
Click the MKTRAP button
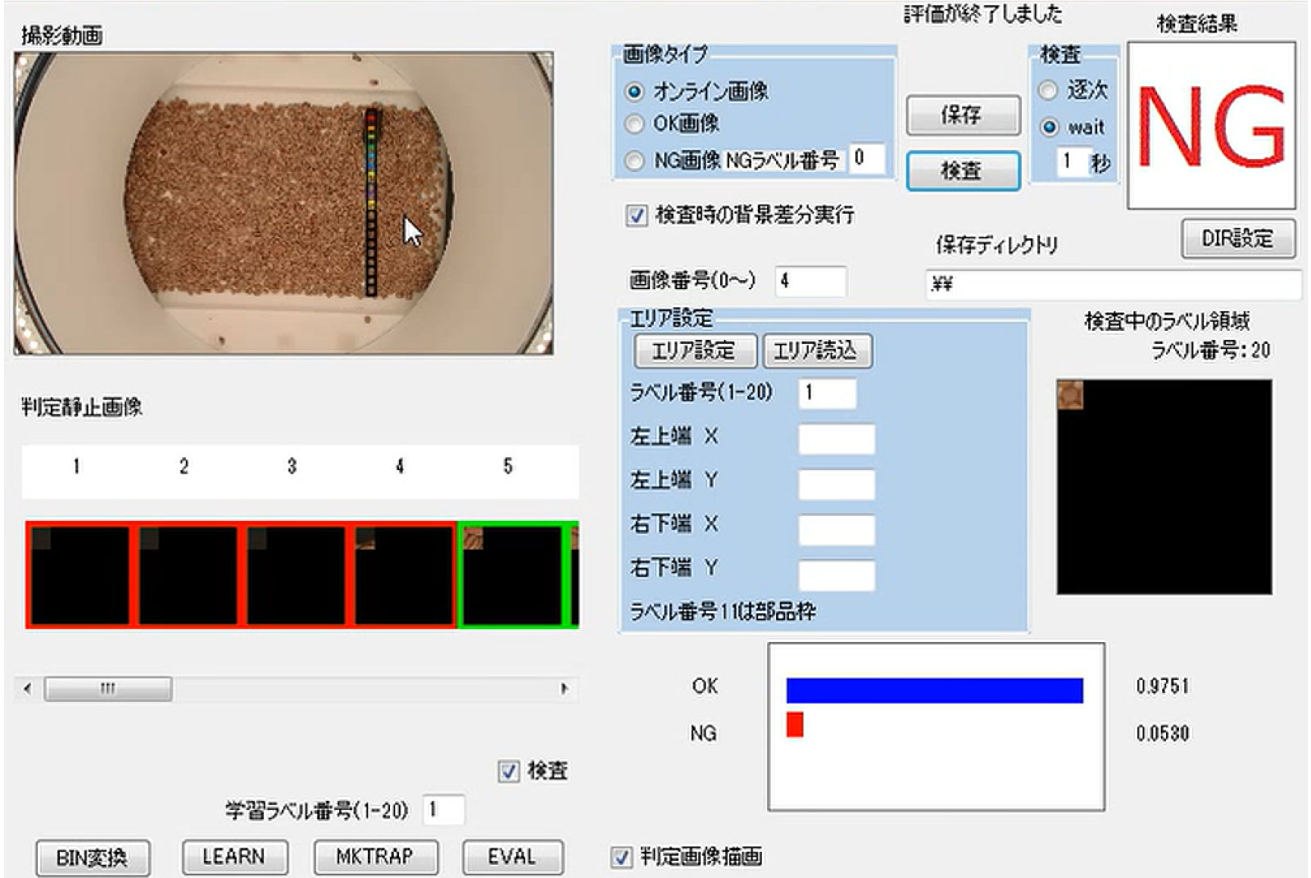click(375, 857)
